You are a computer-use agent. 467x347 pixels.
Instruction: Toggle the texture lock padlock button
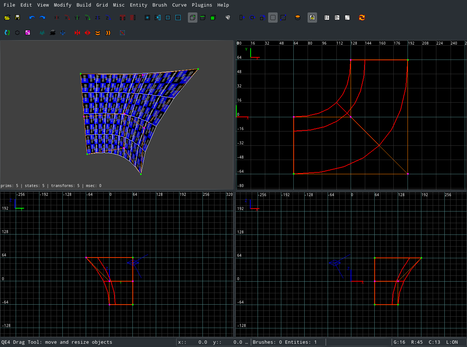coord(312,18)
